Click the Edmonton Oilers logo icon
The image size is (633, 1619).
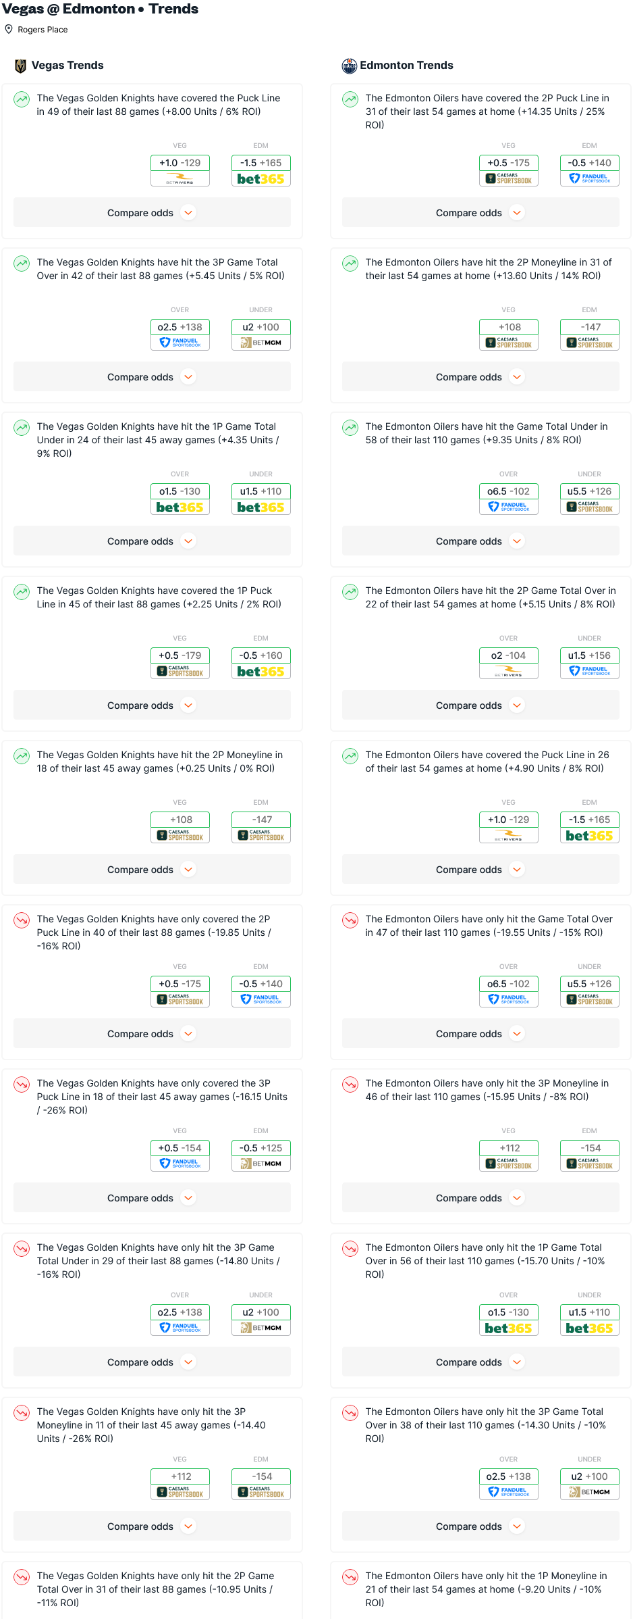[349, 66]
